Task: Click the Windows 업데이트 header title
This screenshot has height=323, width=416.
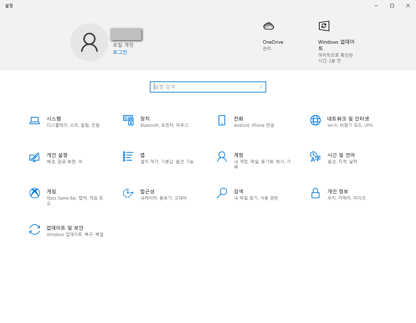Action: 336,45
